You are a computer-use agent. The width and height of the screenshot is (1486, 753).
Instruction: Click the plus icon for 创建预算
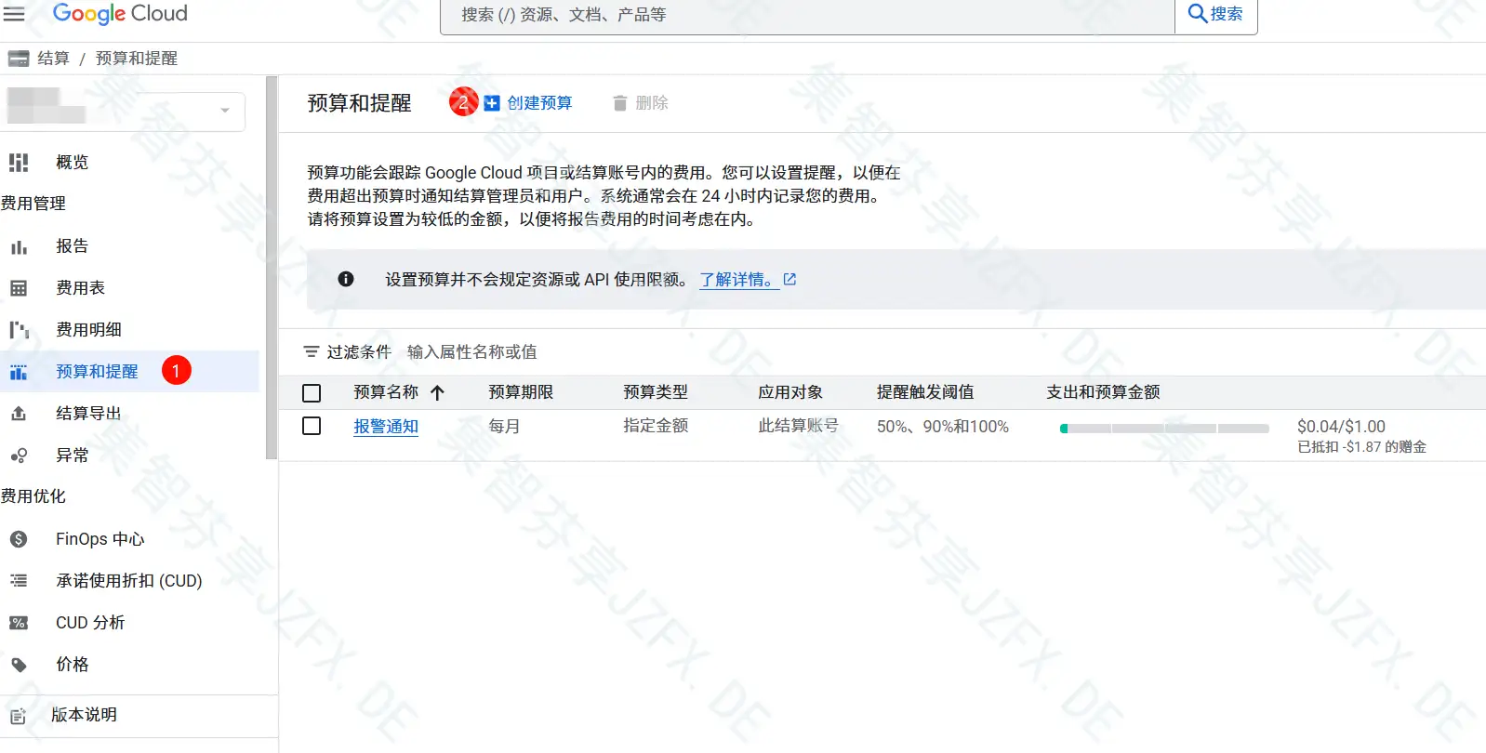pyautogui.click(x=492, y=103)
